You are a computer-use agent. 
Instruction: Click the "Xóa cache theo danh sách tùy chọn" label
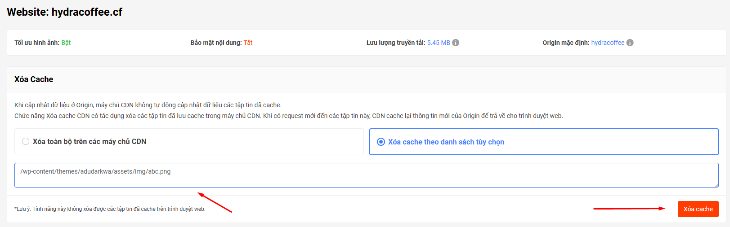click(x=446, y=142)
